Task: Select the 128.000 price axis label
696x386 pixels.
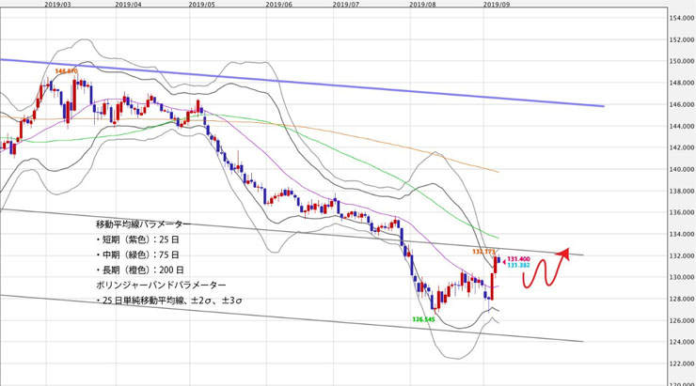Action: coord(681,299)
